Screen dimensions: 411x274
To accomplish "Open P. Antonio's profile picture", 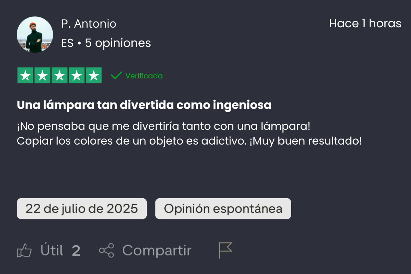I will point(35,35).
